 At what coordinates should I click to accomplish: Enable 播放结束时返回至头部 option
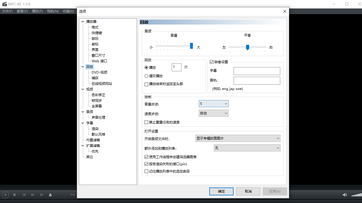coord(146,84)
